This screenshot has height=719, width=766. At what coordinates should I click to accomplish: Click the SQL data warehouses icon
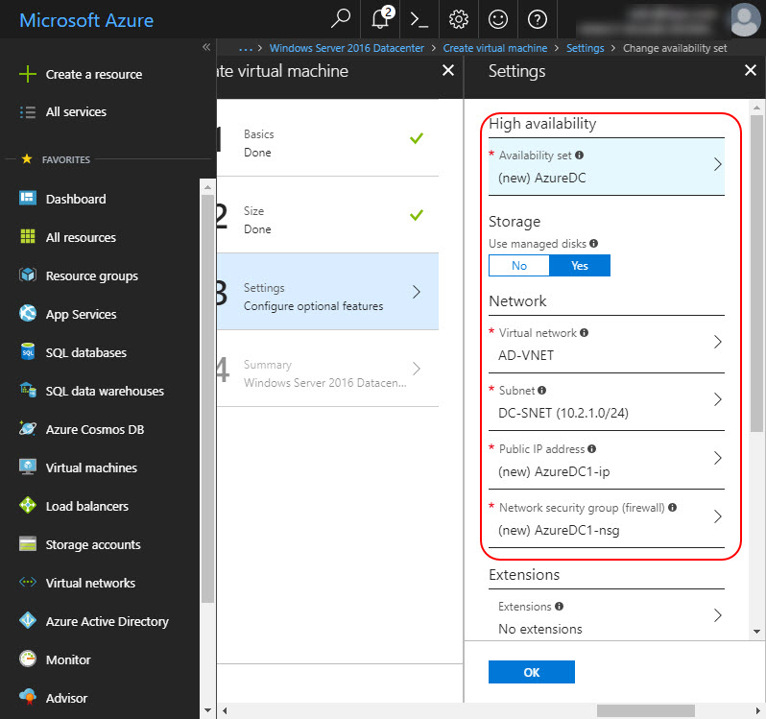[x=28, y=390]
